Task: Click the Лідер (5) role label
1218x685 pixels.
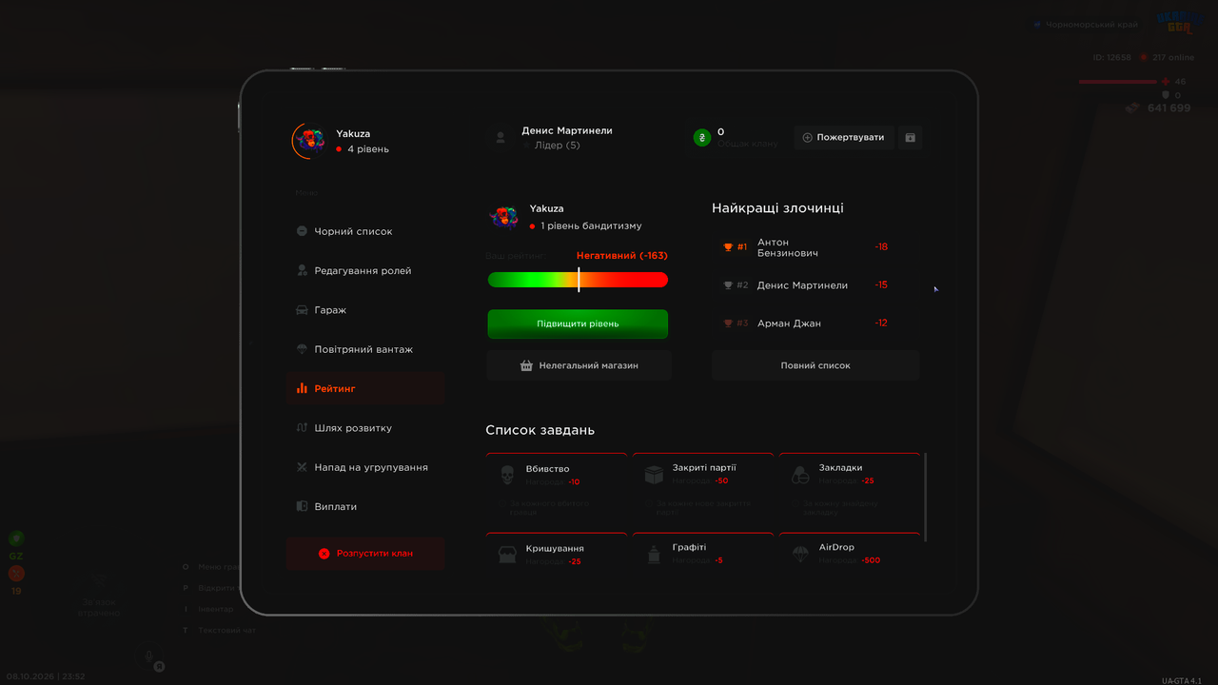Action: [558, 146]
